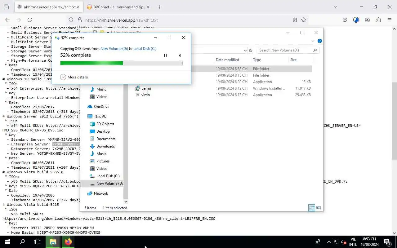The image size is (397, 248).
Task: Open Firefox application hamburger menu
Action: pos(390,20)
